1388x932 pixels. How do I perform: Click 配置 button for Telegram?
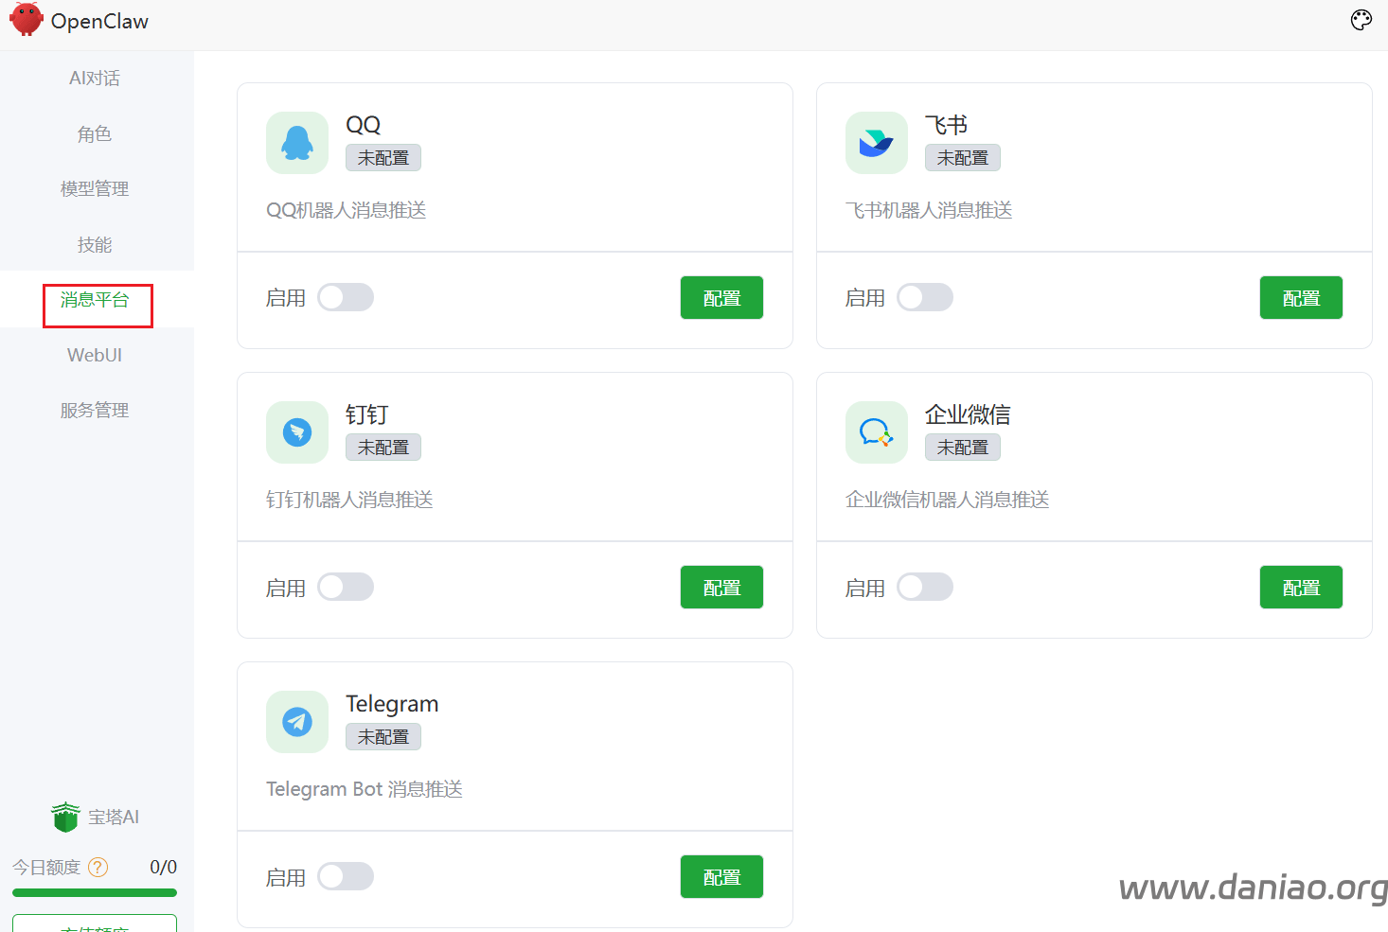pyautogui.click(x=721, y=877)
